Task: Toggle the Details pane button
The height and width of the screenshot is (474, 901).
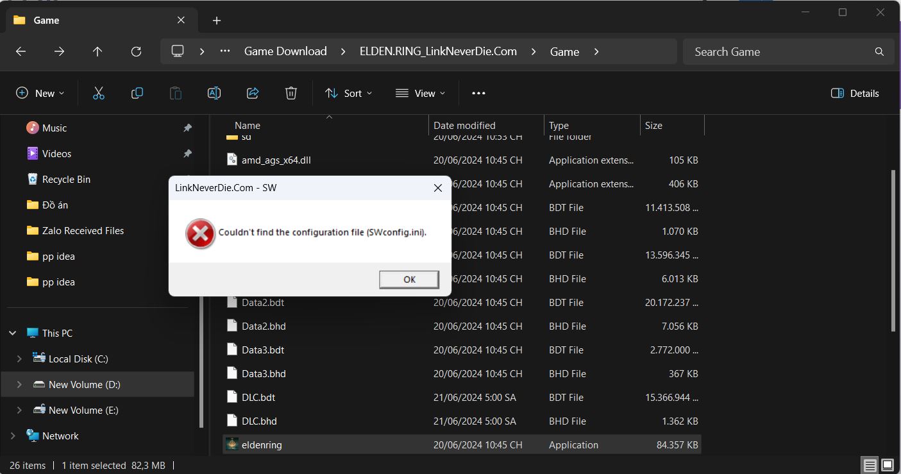Action: (x=854, y=93)
